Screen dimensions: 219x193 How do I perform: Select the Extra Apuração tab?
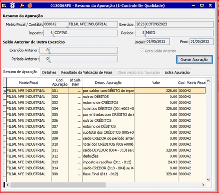click(177, 73)
